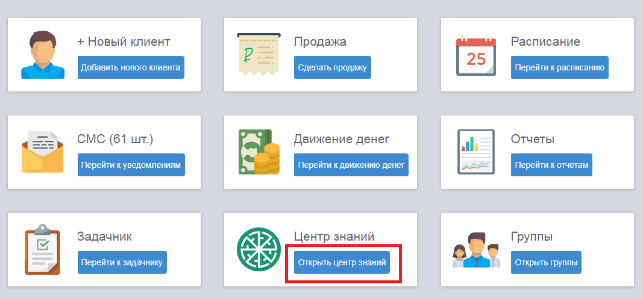Make a sale via Сделать продажу button
Viewport: 643px width, 299px height.
(x=333, y=67)
